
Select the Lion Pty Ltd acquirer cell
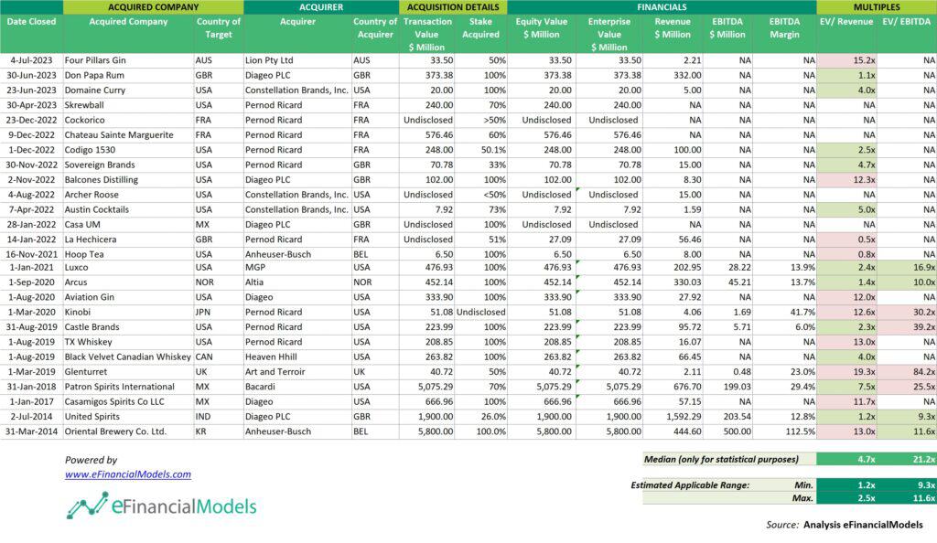pyautogui.click(x=297, y=60)
